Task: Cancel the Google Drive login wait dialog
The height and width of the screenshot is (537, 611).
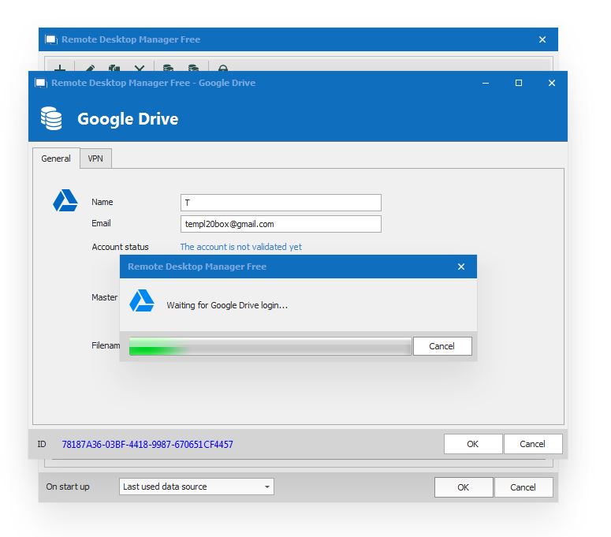Action: click(x=442, y=346)
